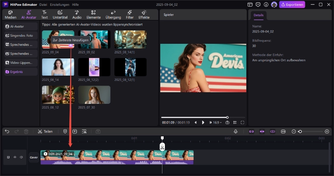334x176 pixels.
Task: Click the trash delete icon
Action: tap(26, 131)
